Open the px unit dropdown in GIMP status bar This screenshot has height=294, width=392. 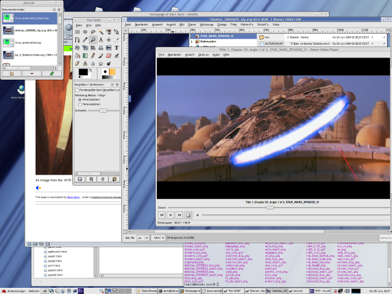[143, 237]
